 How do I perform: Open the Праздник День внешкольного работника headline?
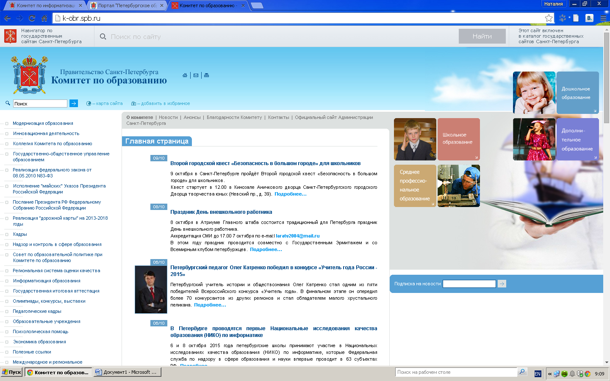(x=221, y=212)
